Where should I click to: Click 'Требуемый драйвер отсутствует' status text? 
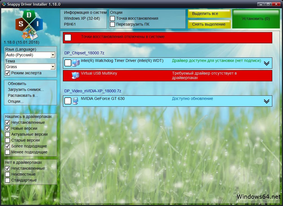[x=204, y=76]
